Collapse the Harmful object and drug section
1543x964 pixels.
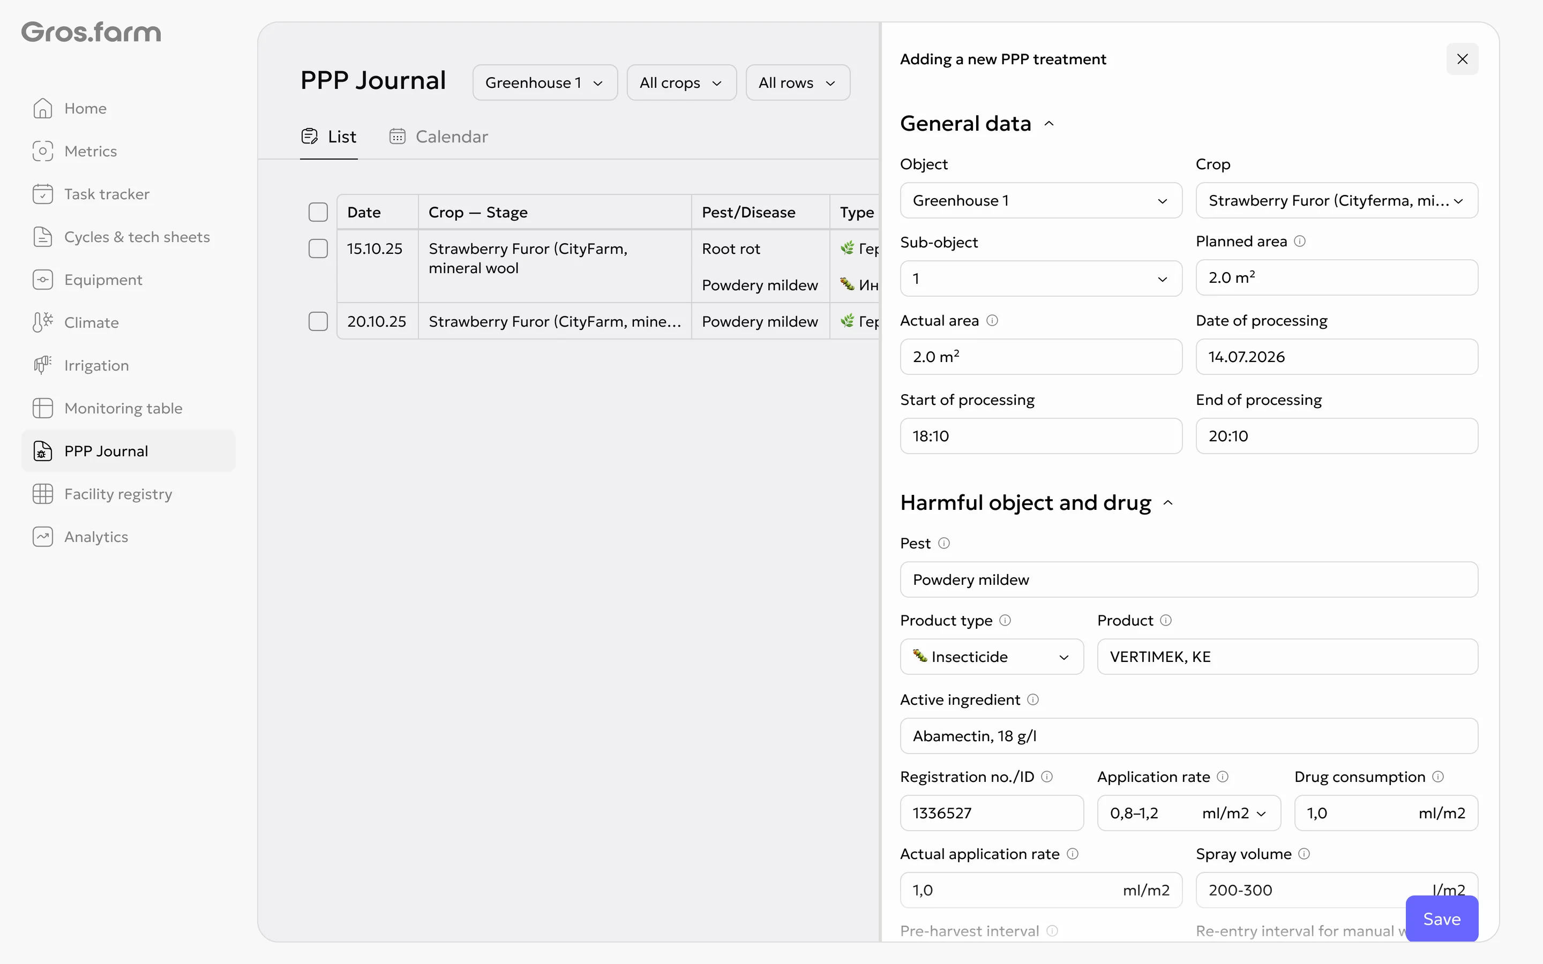pyautogui.click(x=1168, y=503)
